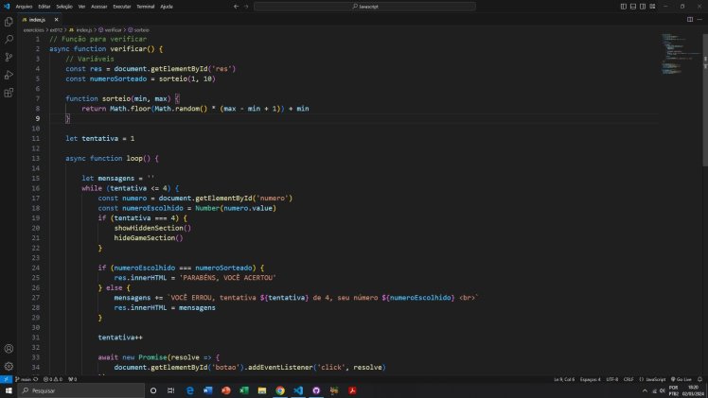
Task: Click the command center search box
Action: pos(364,7)
